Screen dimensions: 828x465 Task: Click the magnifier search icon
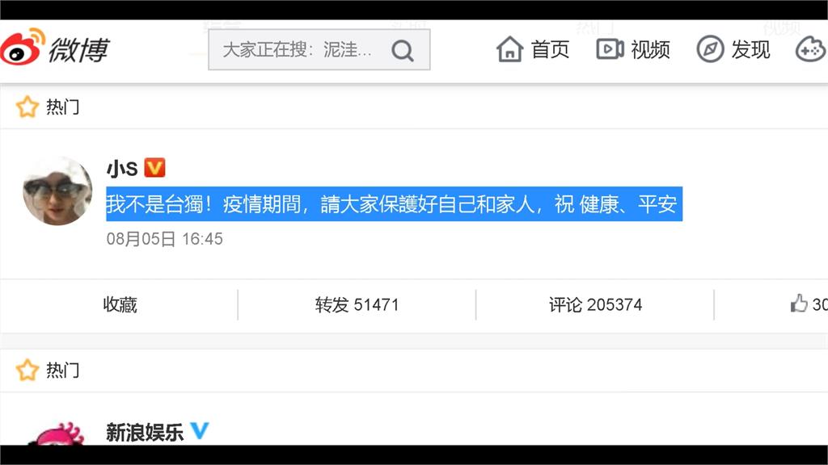[402, 51]
